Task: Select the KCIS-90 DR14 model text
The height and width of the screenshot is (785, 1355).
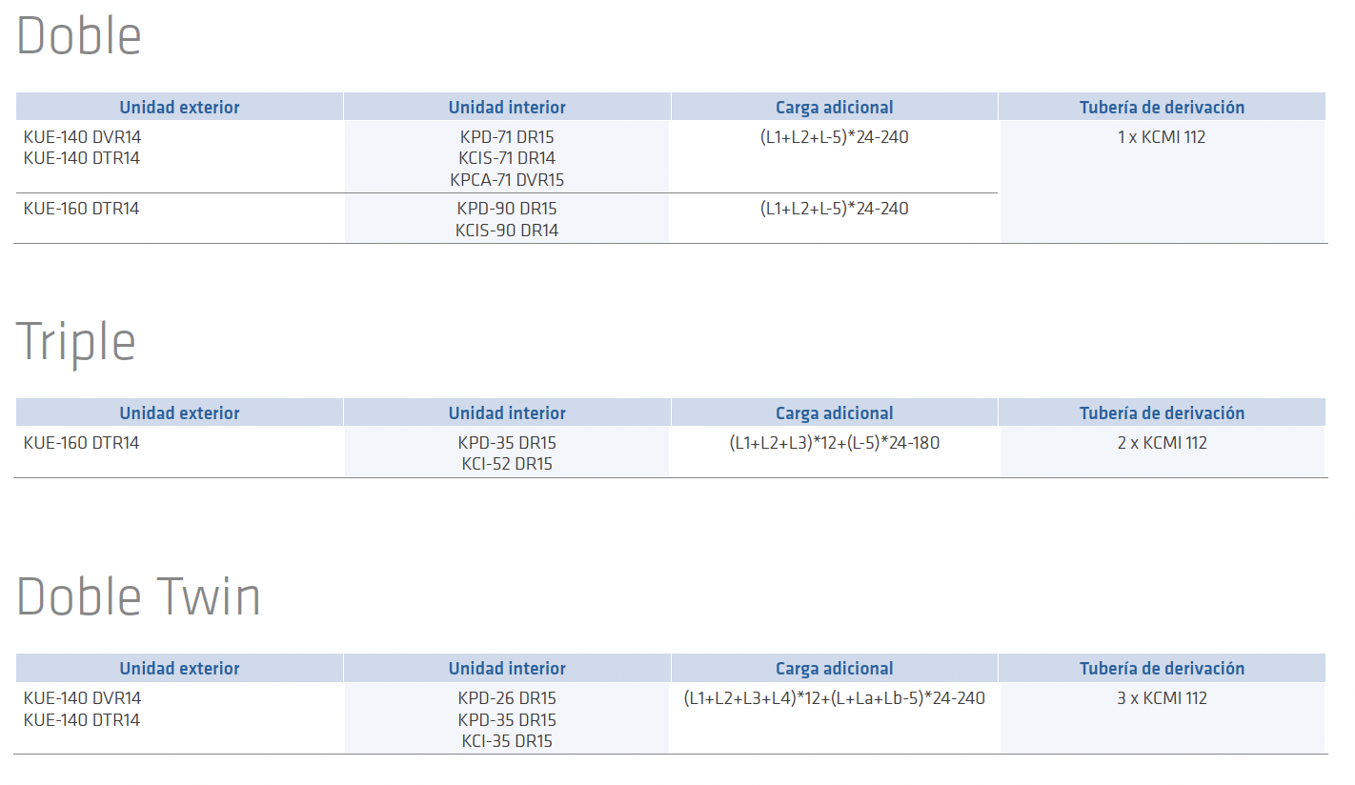Action: pos(507,230)
